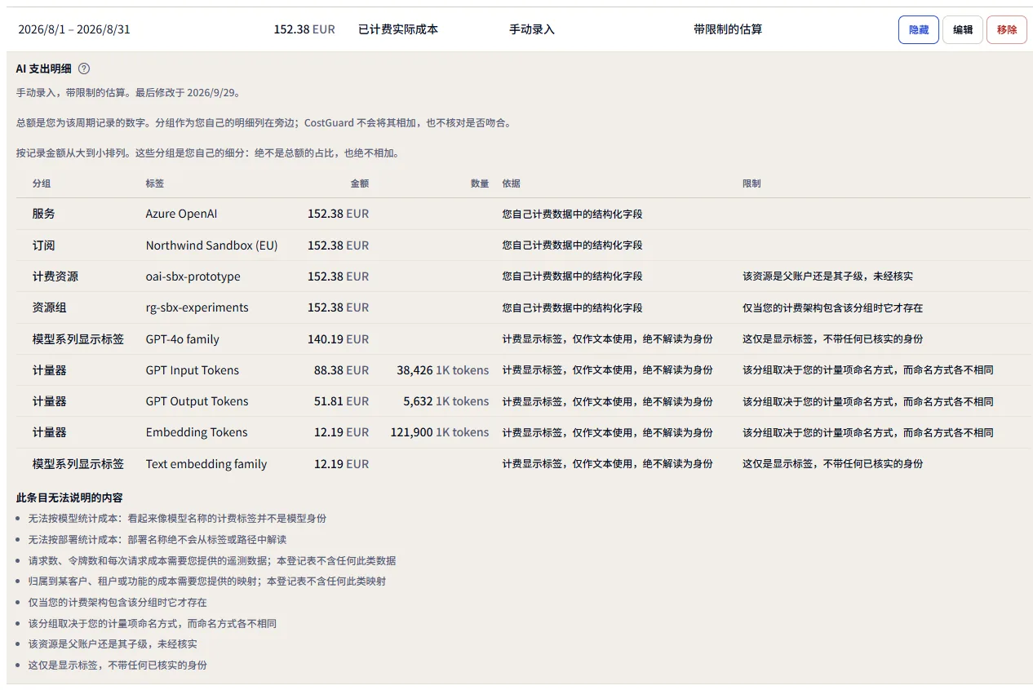Click the bullet starting 无法按部署统计成本
The height and width of the screenshot is (690, 1033).
(157, 540)
